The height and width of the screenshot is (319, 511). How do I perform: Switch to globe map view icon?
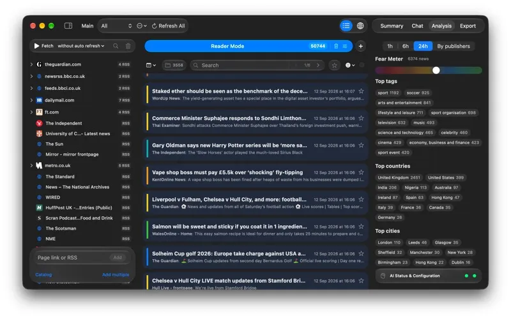point(360,26)
